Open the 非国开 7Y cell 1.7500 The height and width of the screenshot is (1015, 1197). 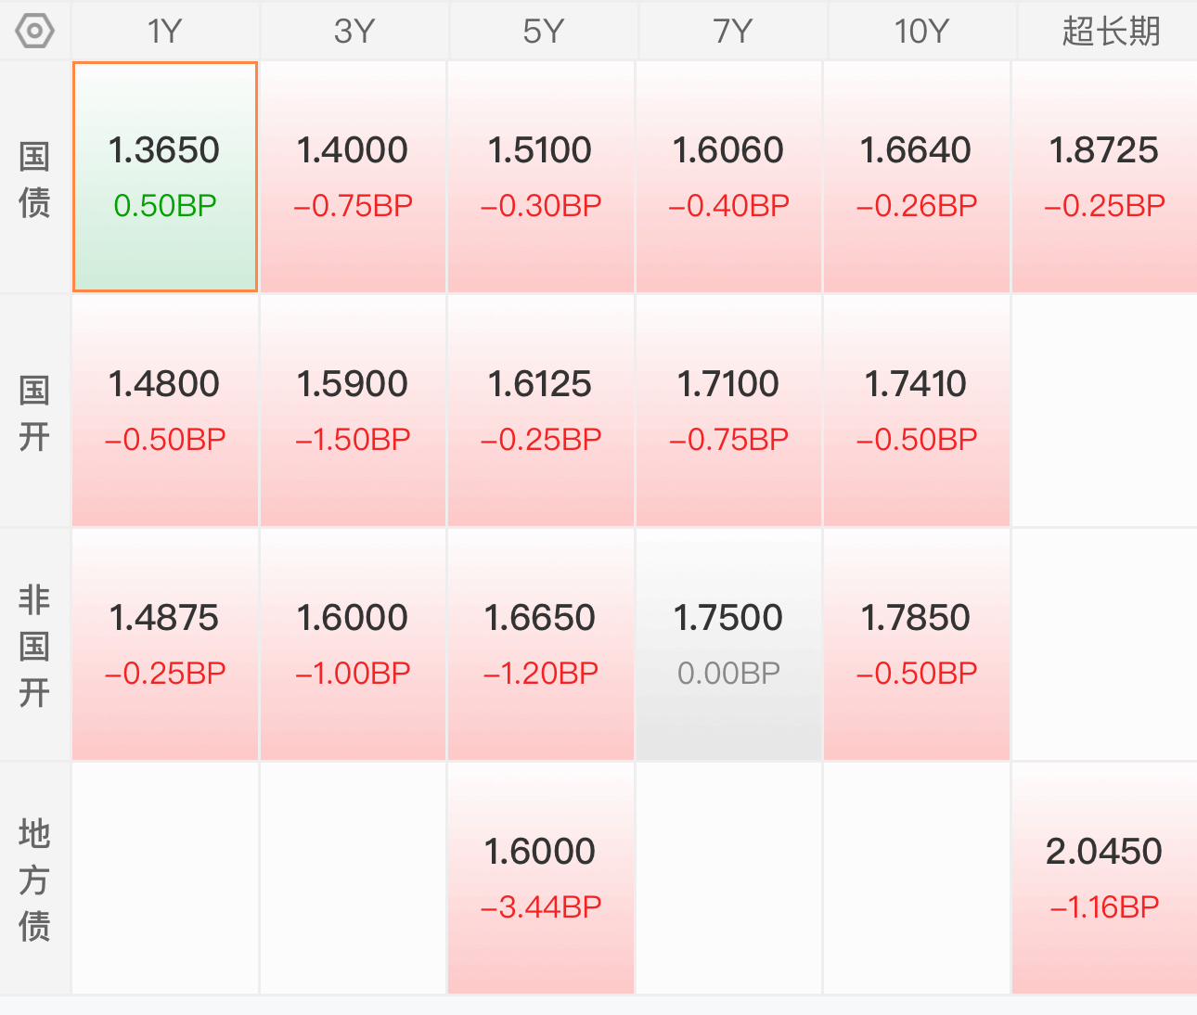point(728,645)
